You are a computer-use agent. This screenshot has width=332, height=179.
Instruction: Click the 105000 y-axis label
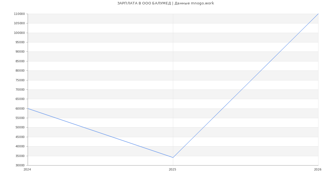[19, 23]
